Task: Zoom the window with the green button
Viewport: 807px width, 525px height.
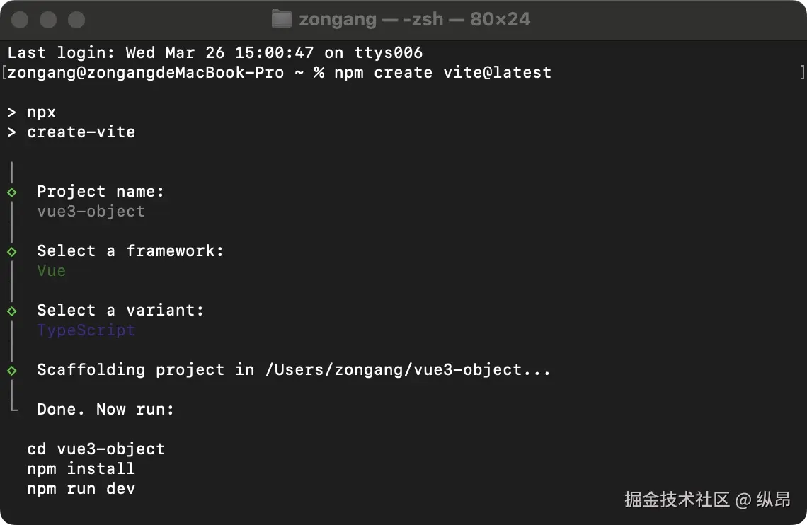Action: pyautogui.click(x=76, y=20)
